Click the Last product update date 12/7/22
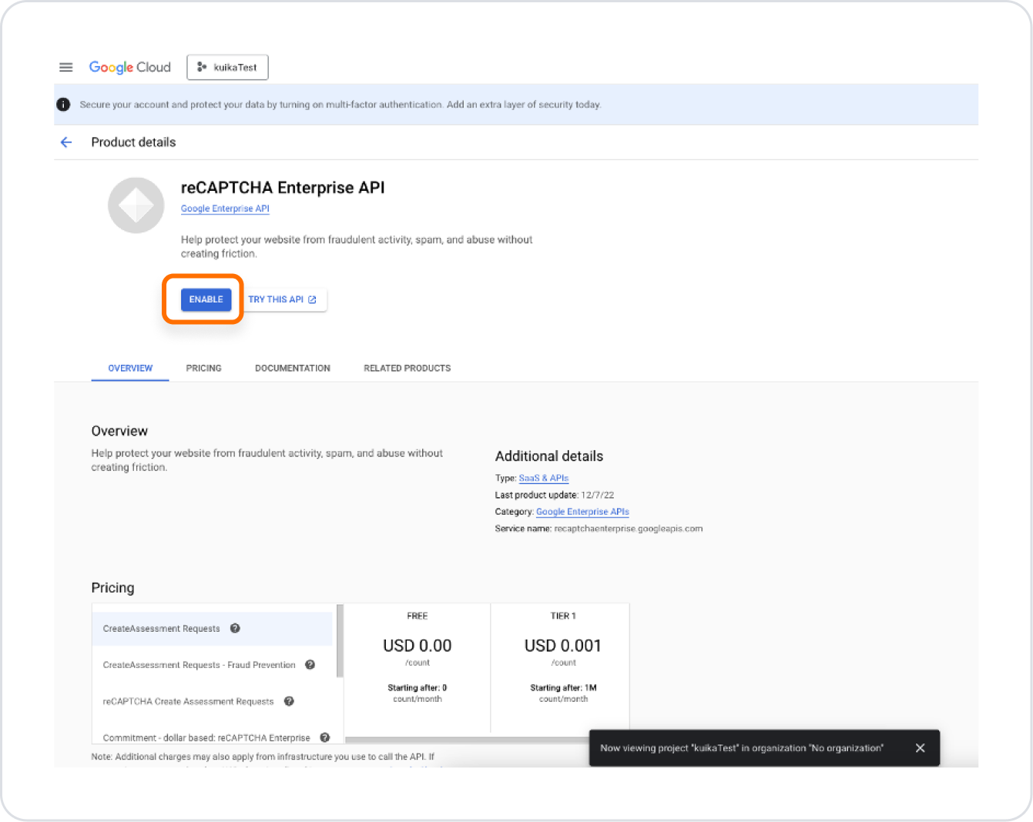The image size is (1033, 822). [x=598, y=495]
